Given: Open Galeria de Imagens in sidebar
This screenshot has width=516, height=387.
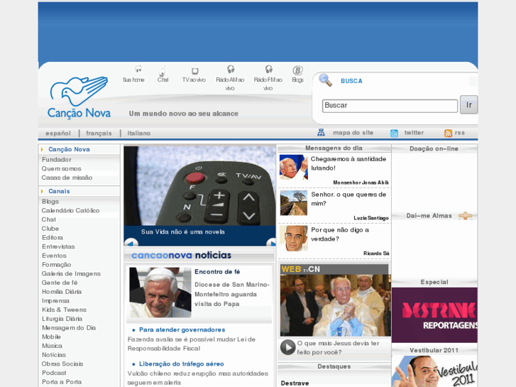Looking at the screenshot, I should click(71, 273).
